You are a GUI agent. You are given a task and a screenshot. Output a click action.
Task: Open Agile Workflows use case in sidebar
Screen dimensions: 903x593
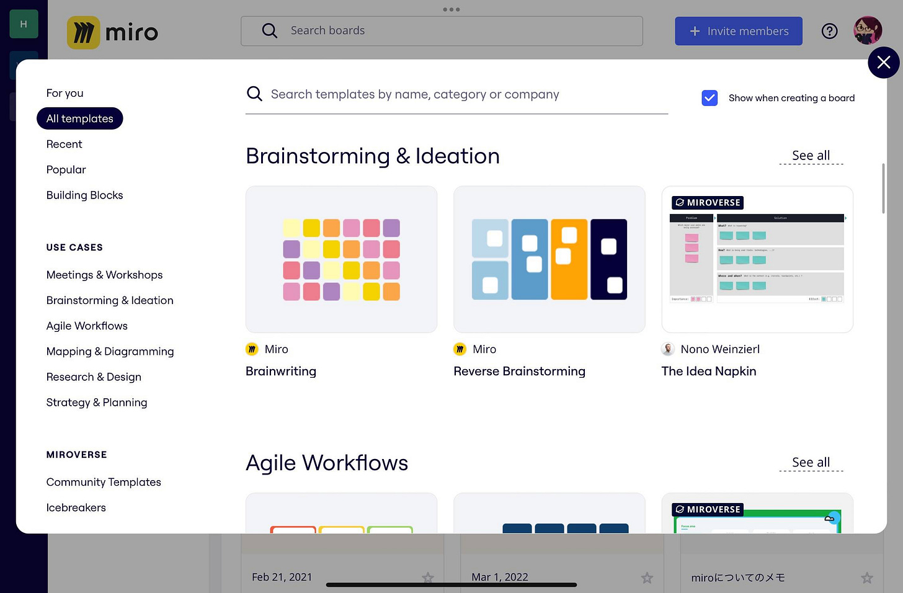pyautogui.click(x=87, y=326)
